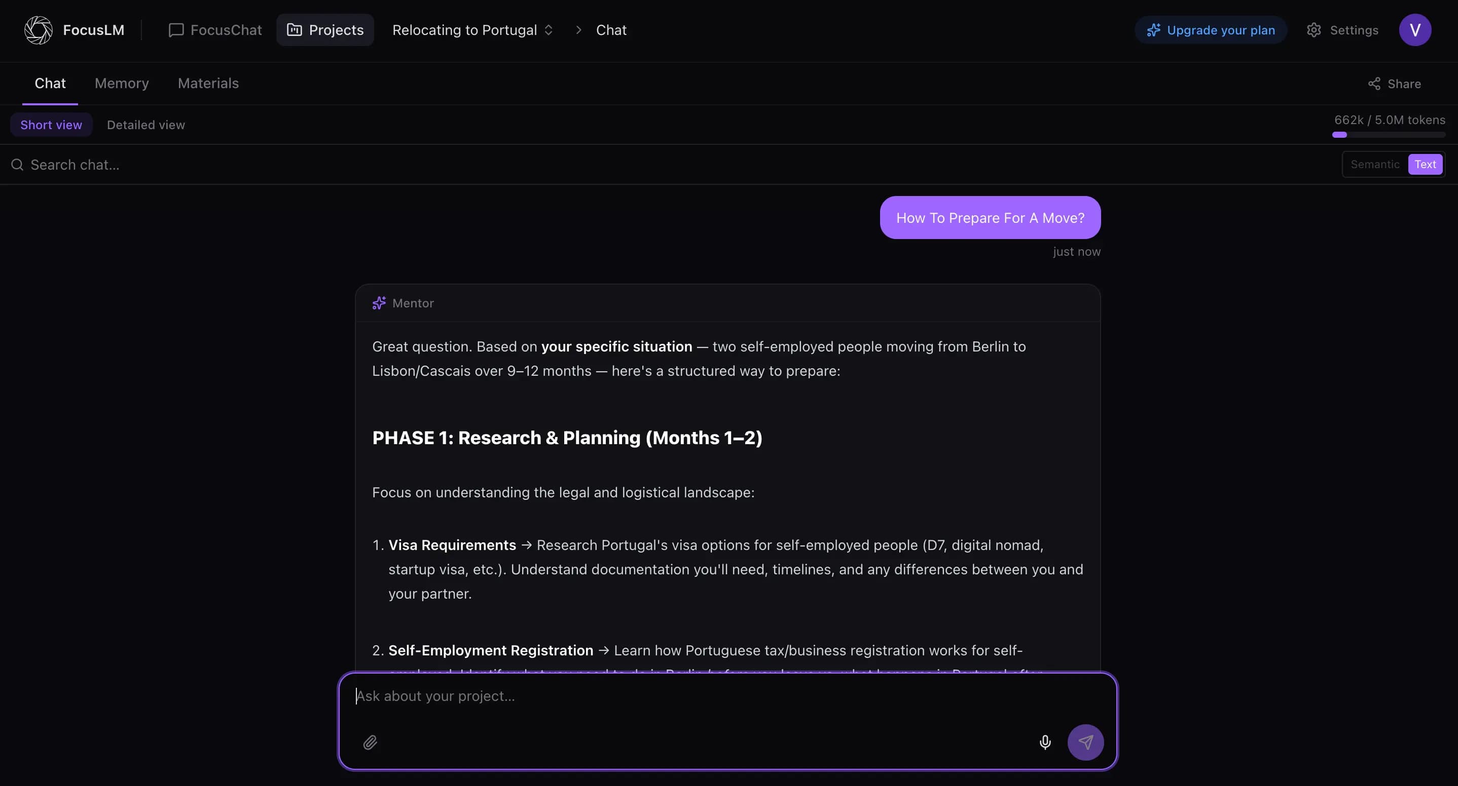
Task: Open FocusChat from the top navigation
Action: coord(215,30)
